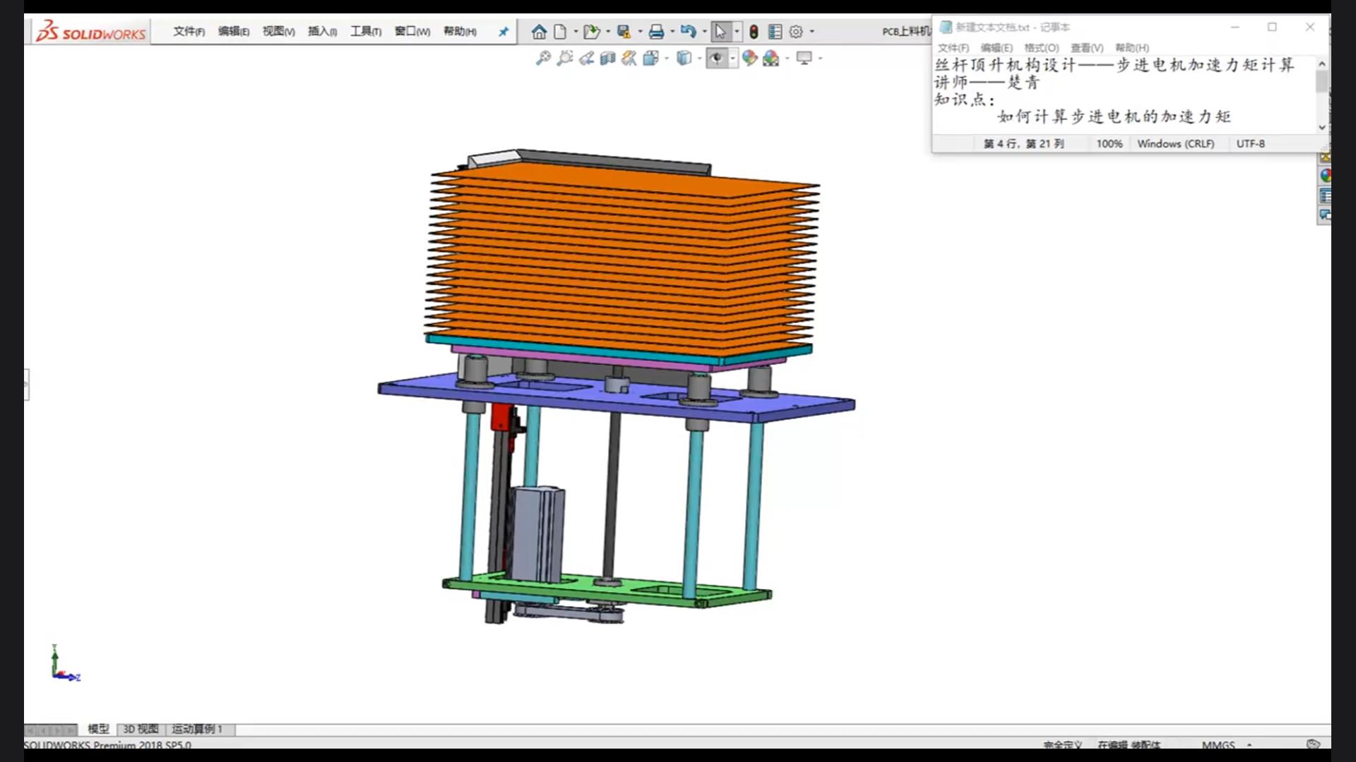Create a new document with New icon

(x=560, y=32)
